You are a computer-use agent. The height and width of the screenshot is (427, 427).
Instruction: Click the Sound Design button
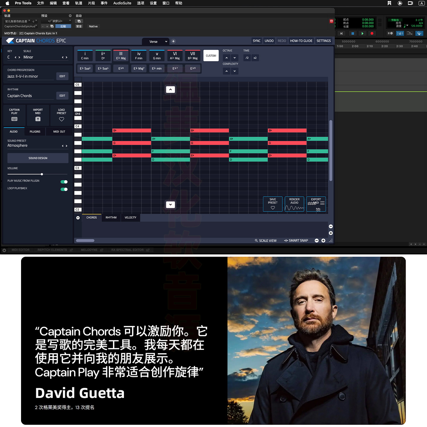38,158
